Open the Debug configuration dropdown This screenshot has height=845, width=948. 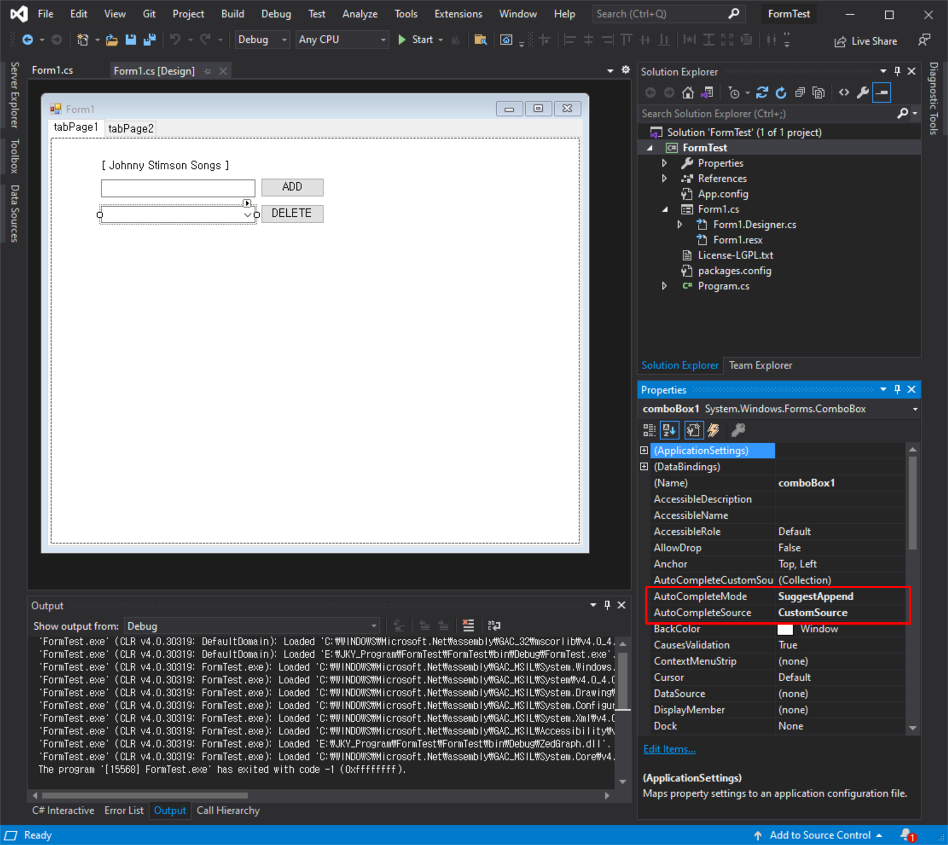click(262, 40)
